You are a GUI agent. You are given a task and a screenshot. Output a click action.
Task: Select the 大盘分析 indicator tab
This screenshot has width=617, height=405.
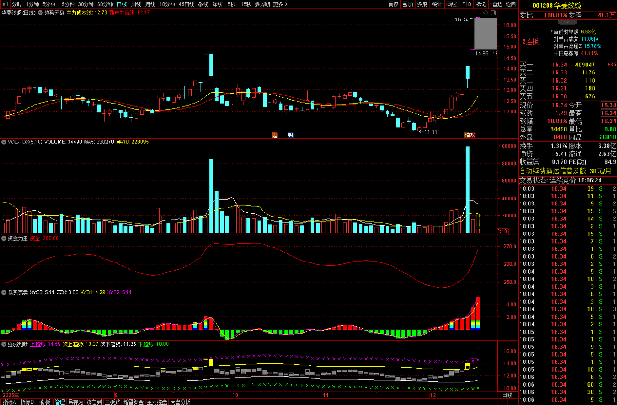180,402
